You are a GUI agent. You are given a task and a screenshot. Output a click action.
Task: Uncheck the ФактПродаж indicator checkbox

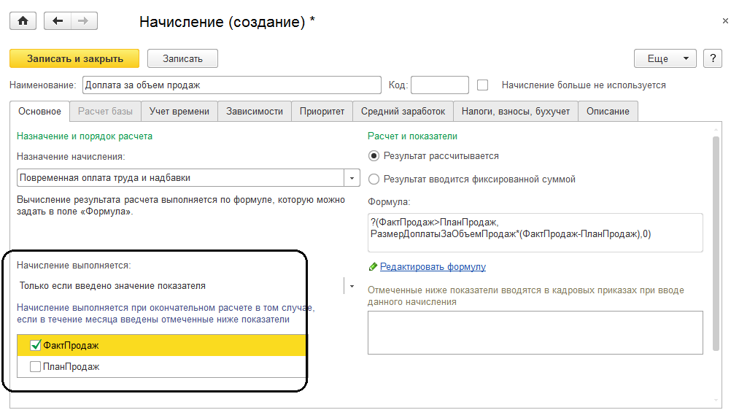[36, 345]
